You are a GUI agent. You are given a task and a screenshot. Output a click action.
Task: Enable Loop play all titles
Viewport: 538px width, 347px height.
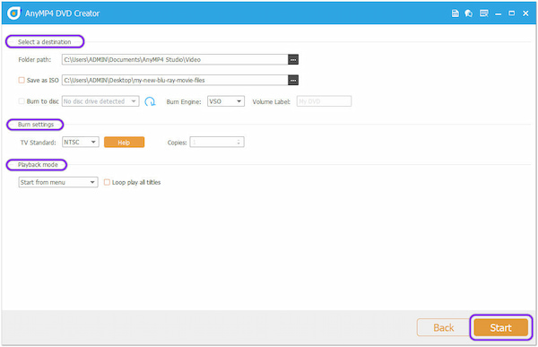[107, 182]
